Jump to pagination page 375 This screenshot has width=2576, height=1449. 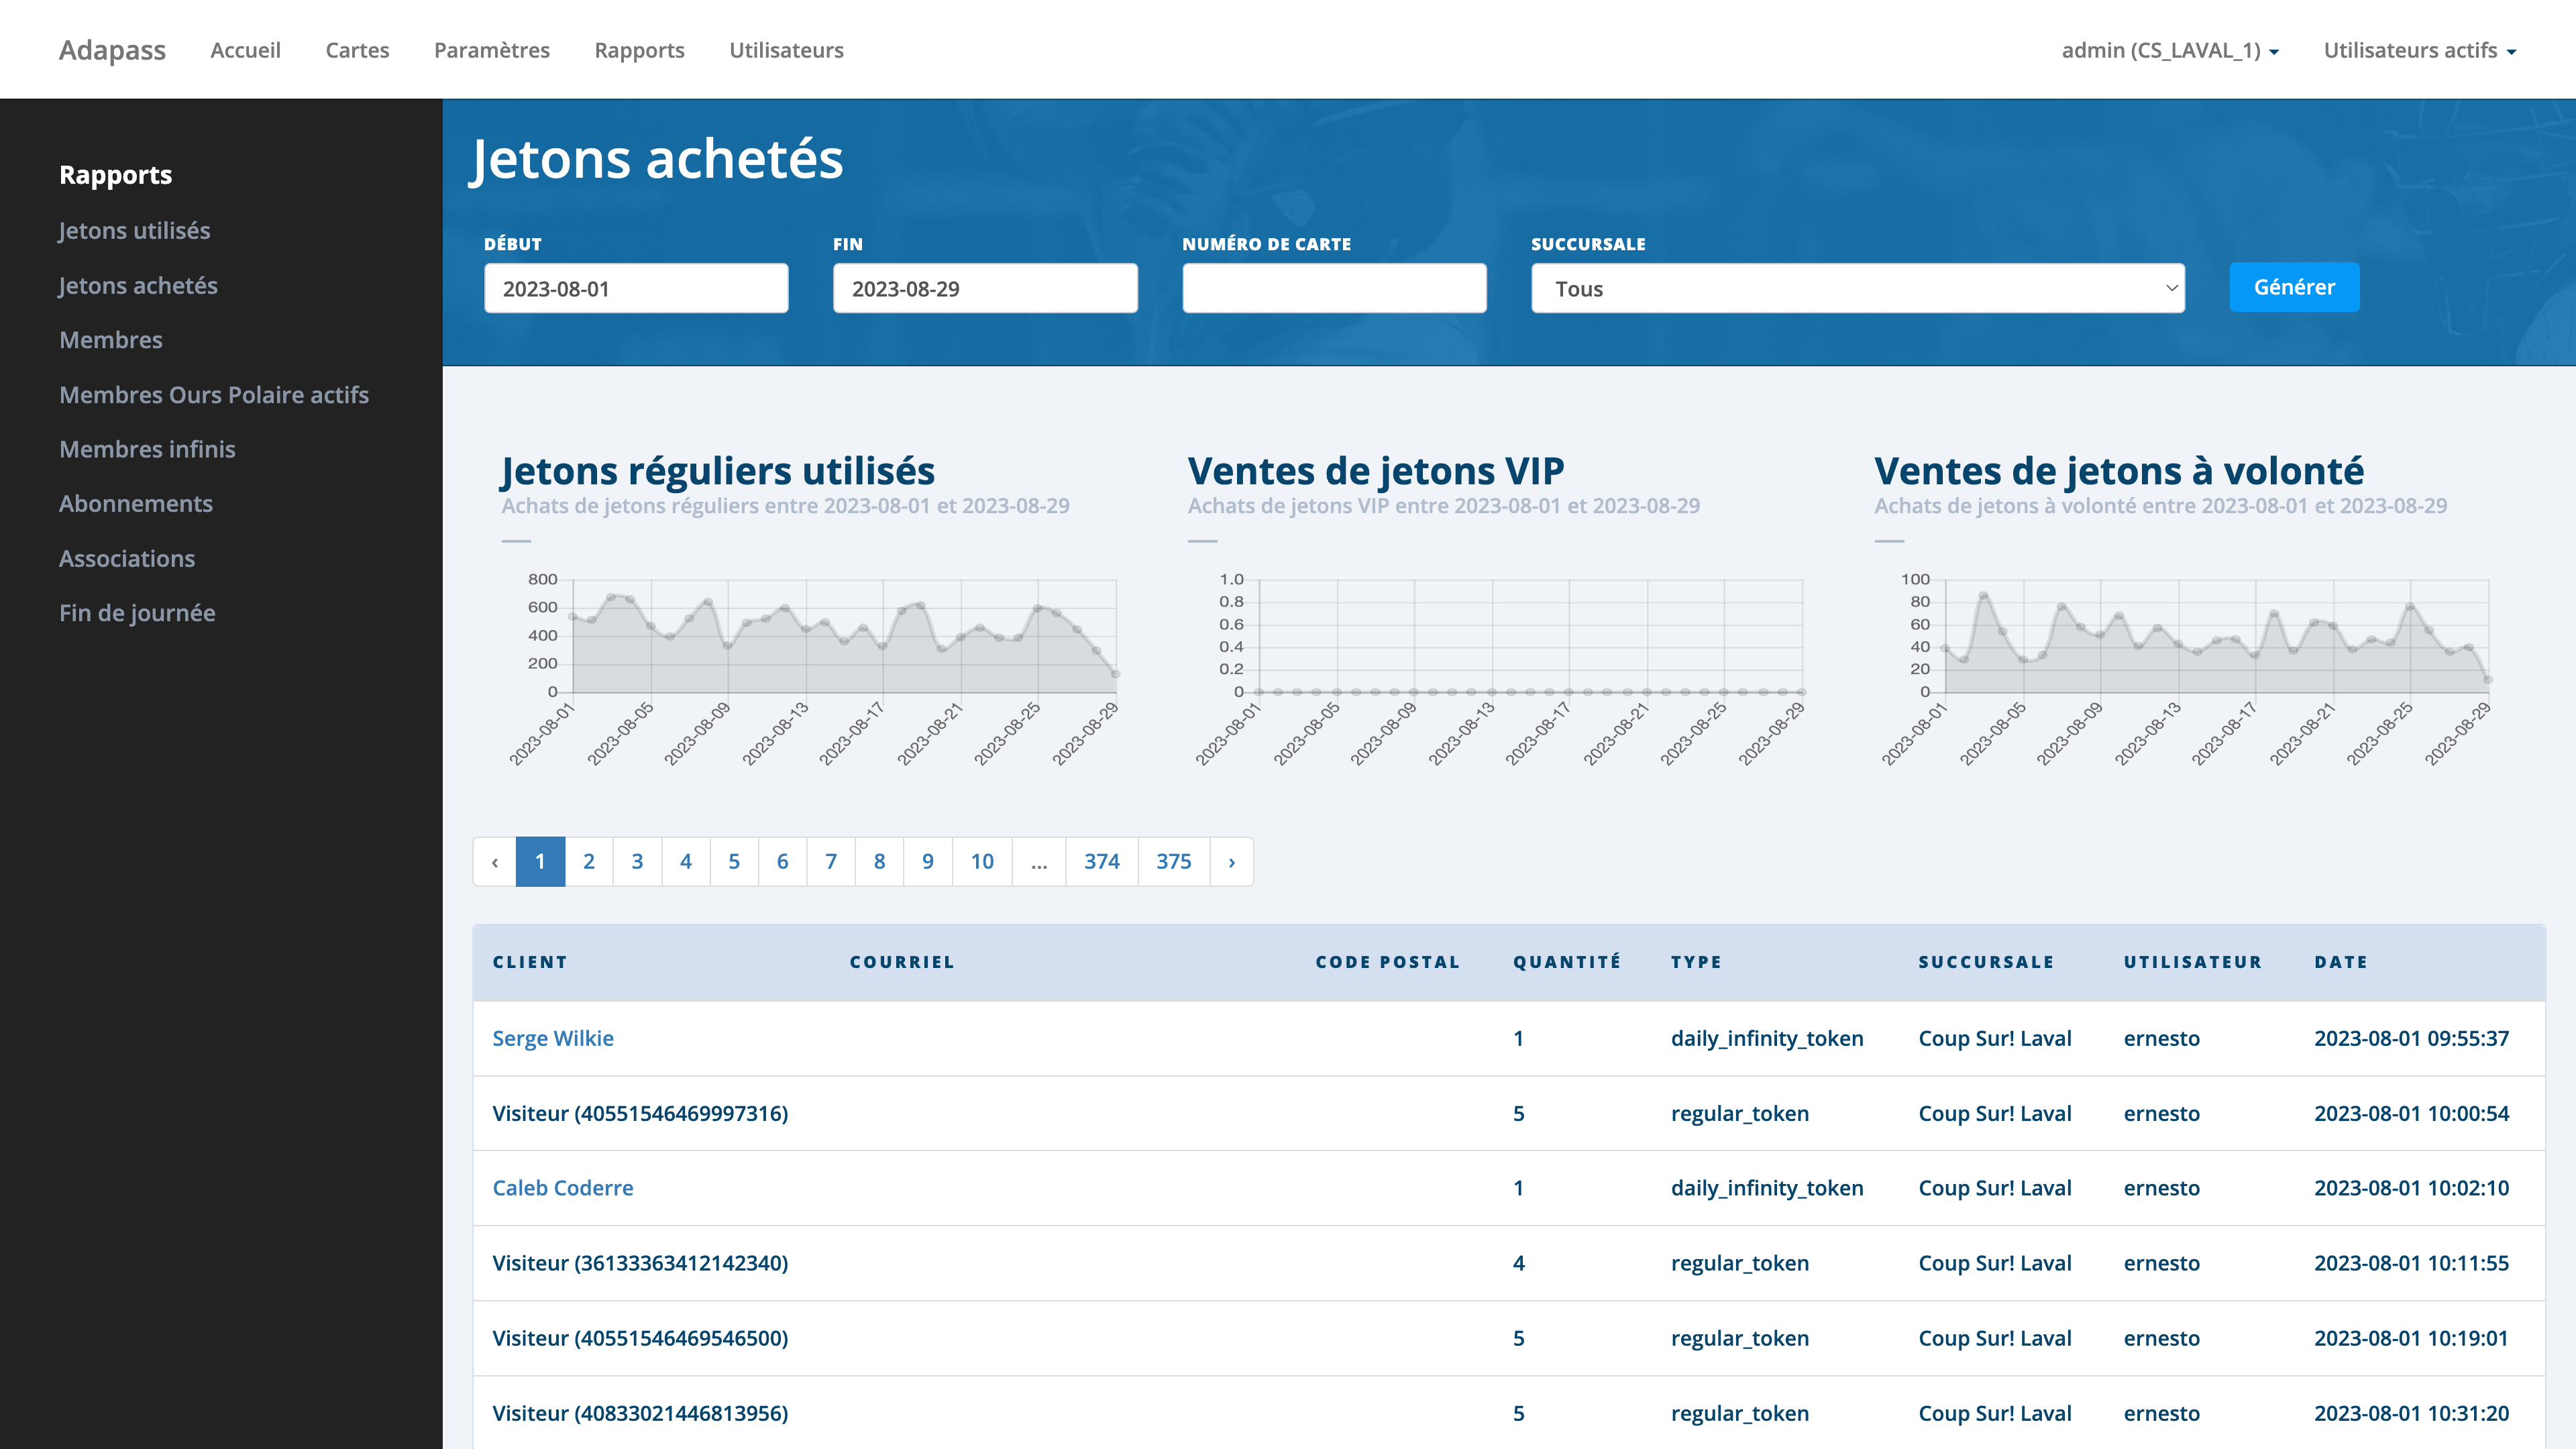pyautogui.click(x=1173, y=861)
